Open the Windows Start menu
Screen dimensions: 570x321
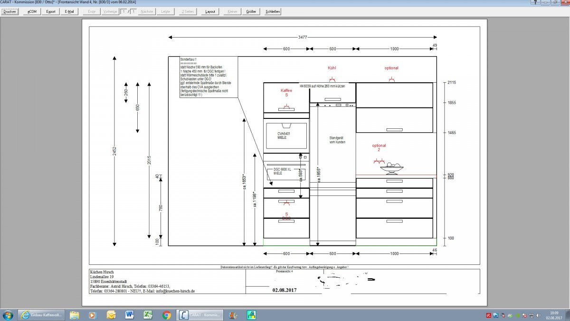pos(8,315)
